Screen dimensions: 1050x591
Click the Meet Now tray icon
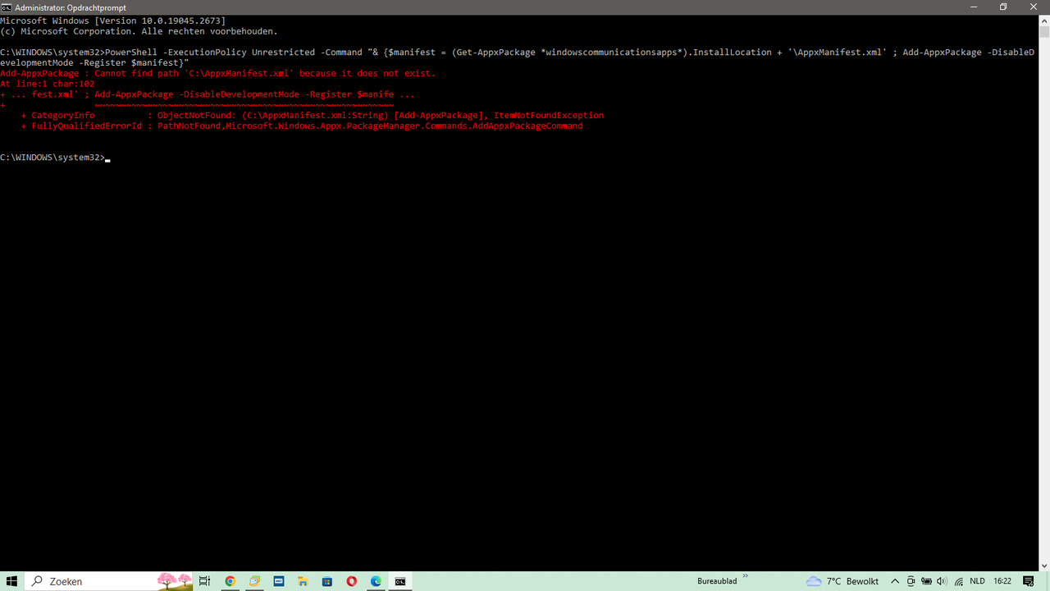click(x=911, y=581)
